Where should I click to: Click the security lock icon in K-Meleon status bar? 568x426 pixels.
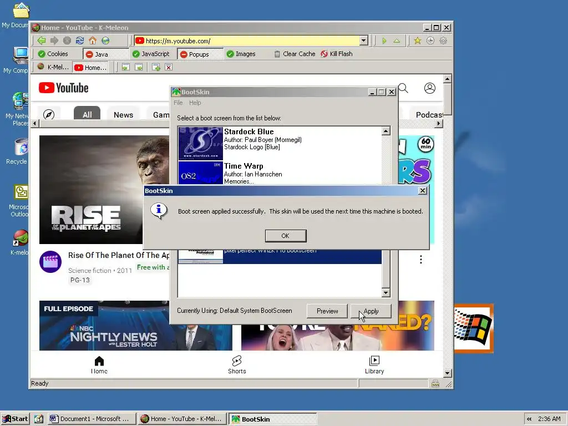[x=435, y=383]
